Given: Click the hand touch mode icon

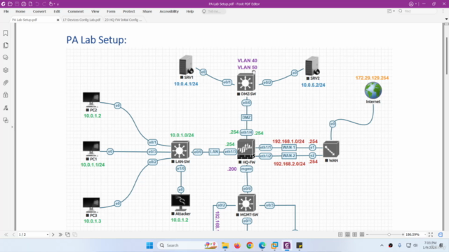Looking at the screenshot, I should click(51, 4).
